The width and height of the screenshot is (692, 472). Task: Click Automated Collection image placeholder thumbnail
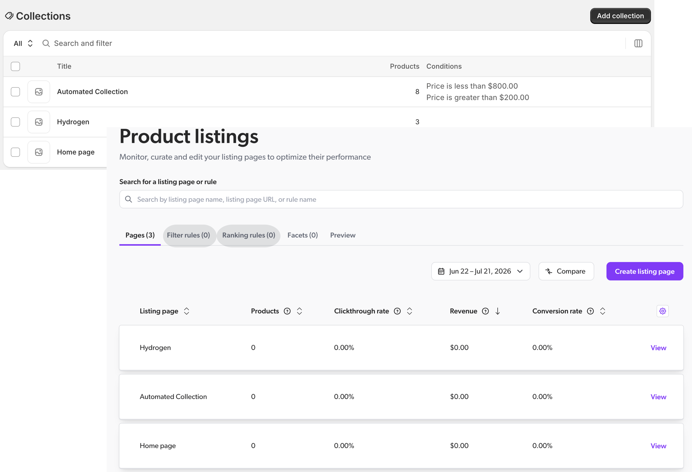point(39,92)
